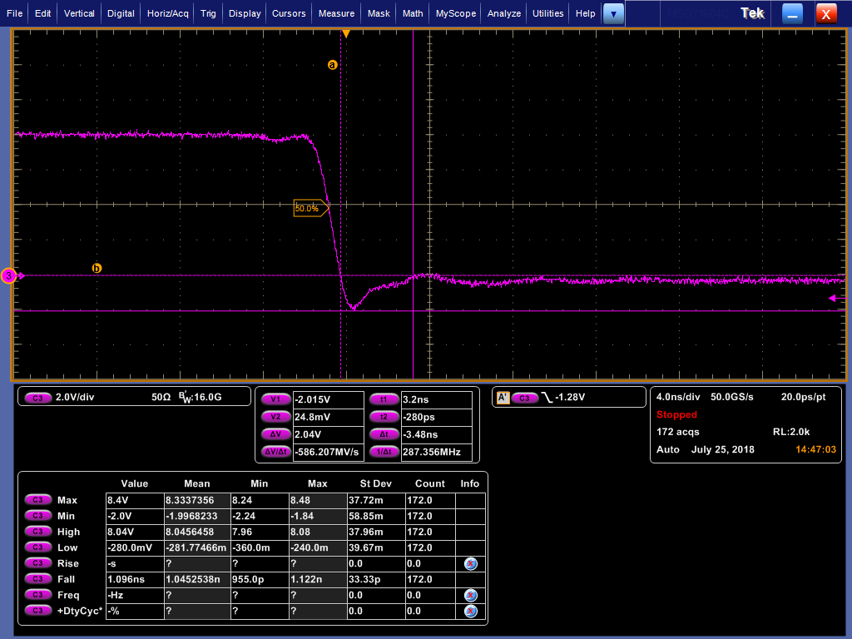
Task: Click the C3 badge in +DtyCyc measurement row
Action: pos(38,610)
